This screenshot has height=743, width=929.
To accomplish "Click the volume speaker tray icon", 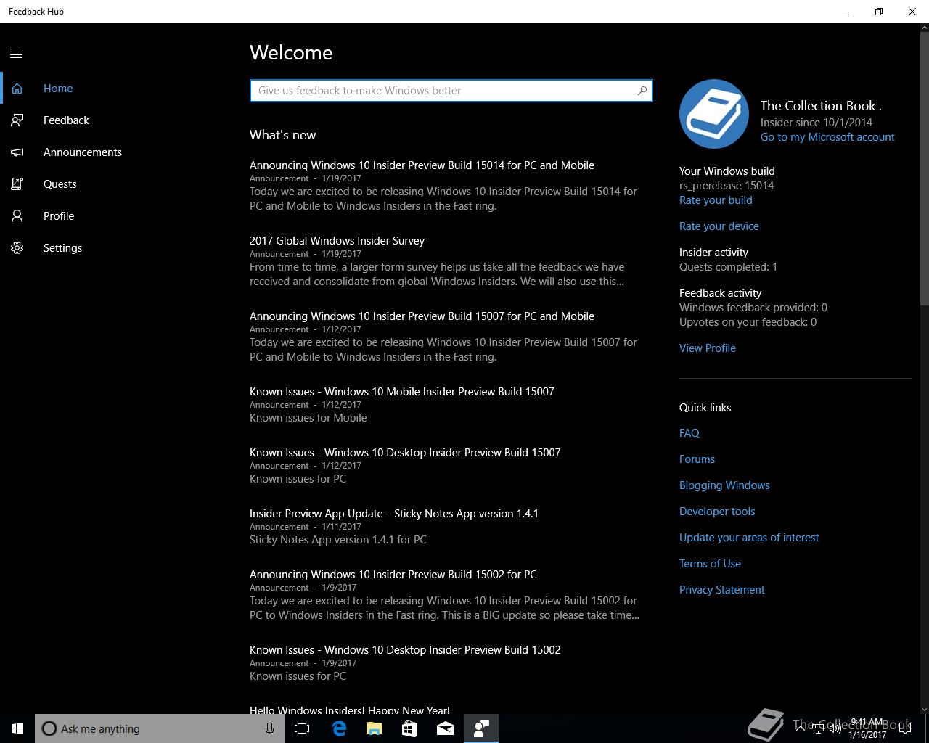I will (x=835, y=728).
